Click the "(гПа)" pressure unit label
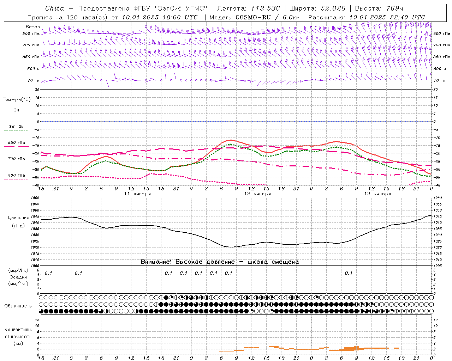Image resolution: width=452 pixels, height=361 pixels. 18,226
